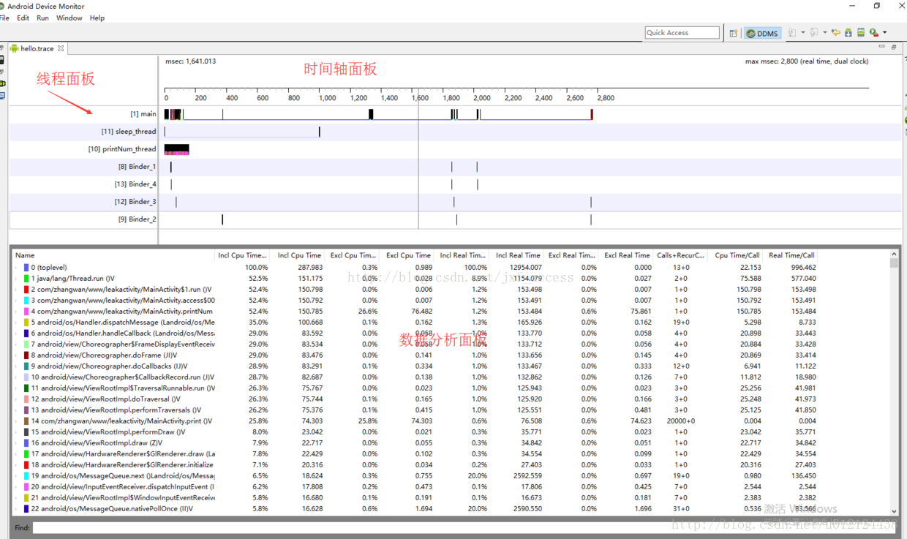Image resolution: width=907 pixels, height=539 pixels.
Task: Click inside the Find text field
Action: (465, 527)
